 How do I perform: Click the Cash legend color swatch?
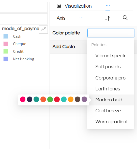6,36
